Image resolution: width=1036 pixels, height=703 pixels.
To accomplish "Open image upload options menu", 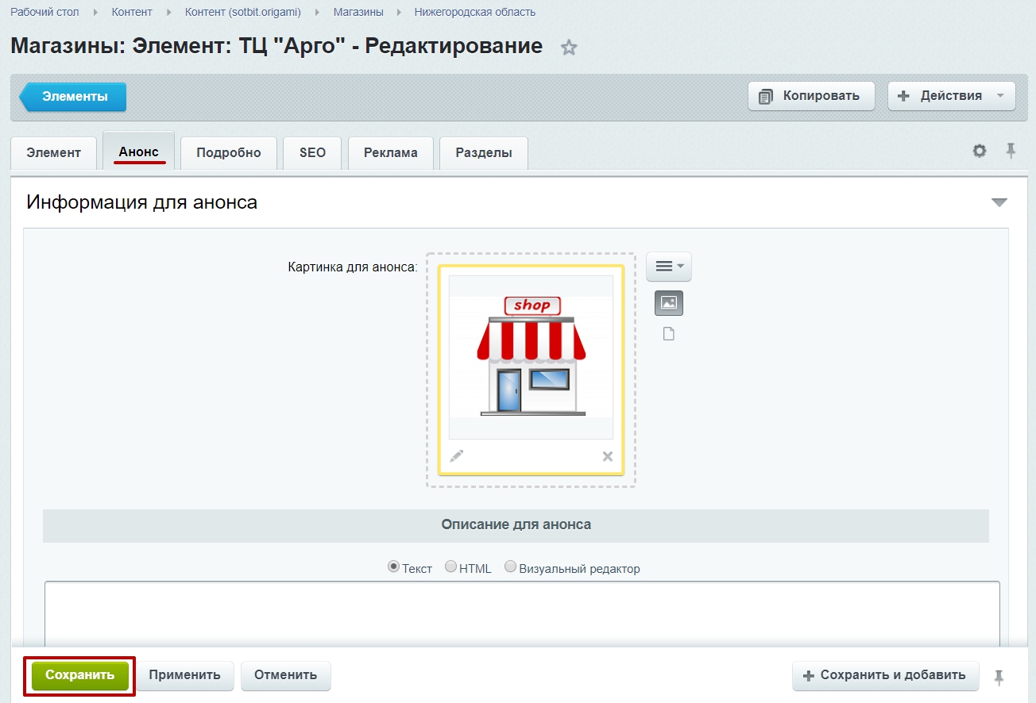I will click(669, 267).
